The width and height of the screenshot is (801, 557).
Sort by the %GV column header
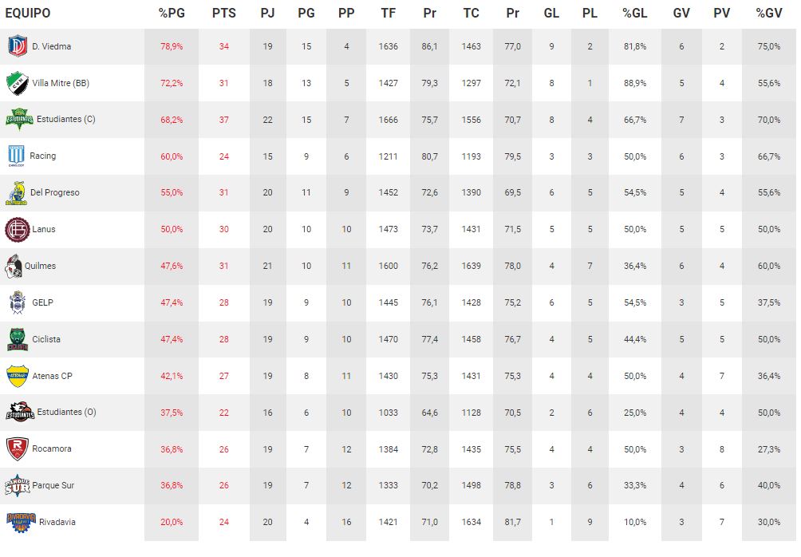(769, 14)
